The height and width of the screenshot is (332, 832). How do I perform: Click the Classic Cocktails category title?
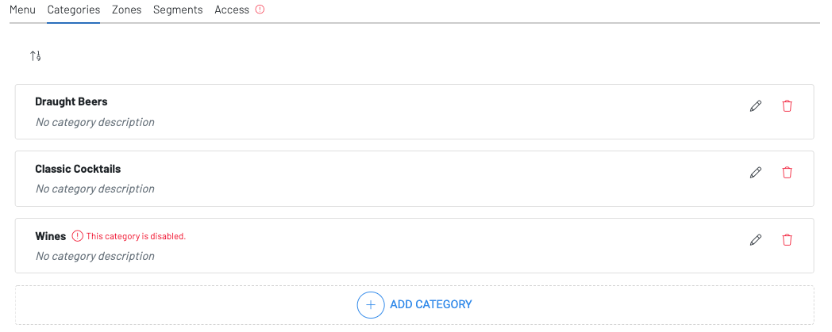(x=78, y=169)
